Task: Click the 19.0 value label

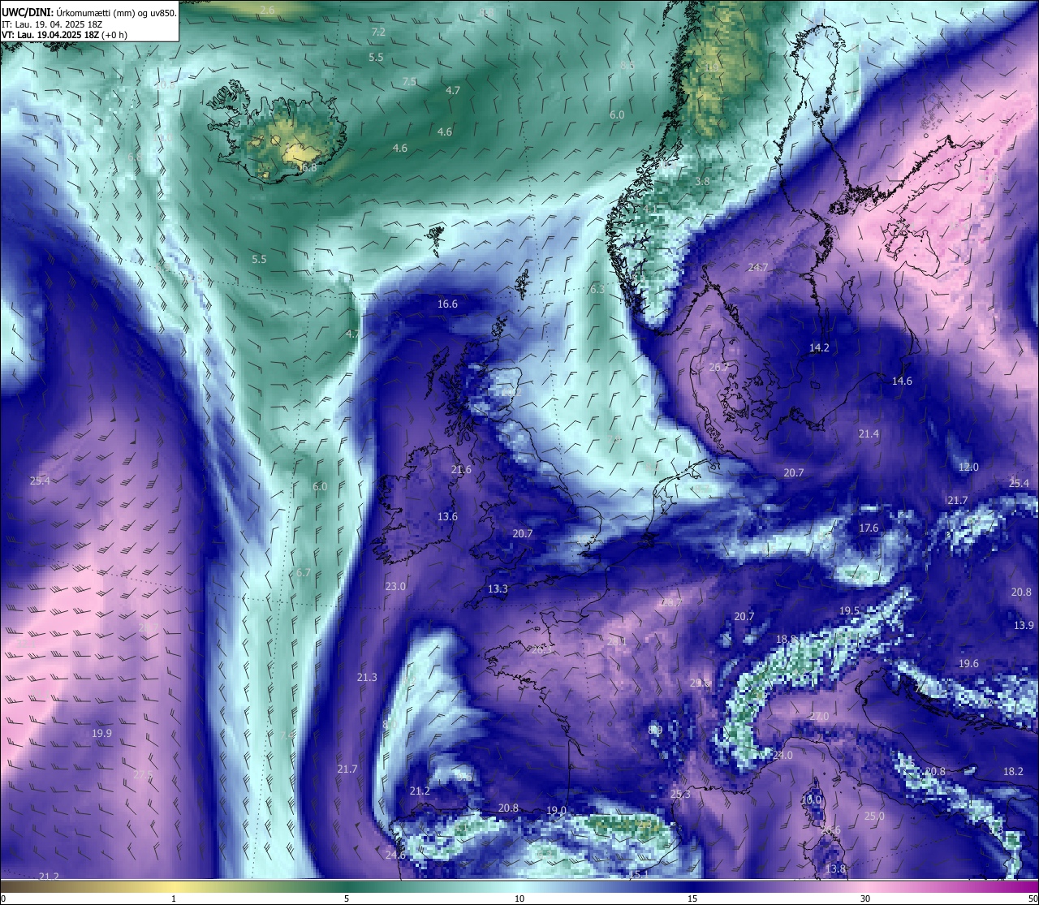Action: coord(556,810)
